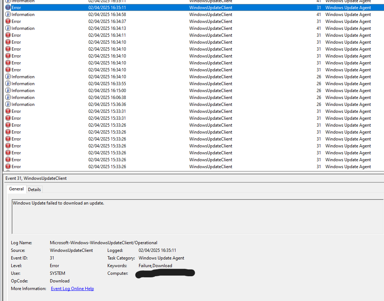Click event ID 26 on the 16:33:55 row
The image size is (384, 301).
click(x=318, y=83)
